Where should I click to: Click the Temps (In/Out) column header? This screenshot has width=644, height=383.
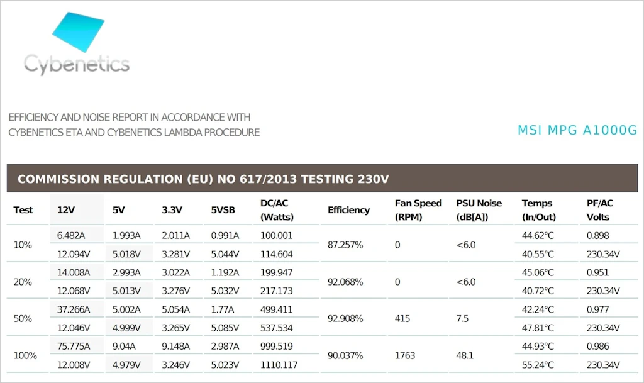click(x=539, y=210)
